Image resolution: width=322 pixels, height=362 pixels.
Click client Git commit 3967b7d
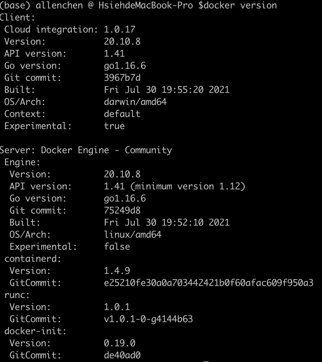point(122,78)
